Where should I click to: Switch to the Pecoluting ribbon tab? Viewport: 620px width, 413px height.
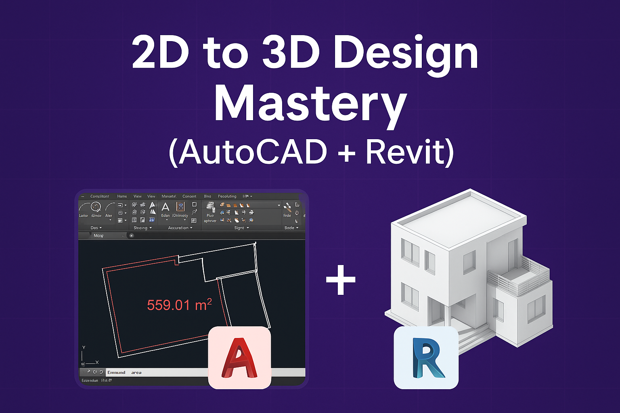pos(227,196)
